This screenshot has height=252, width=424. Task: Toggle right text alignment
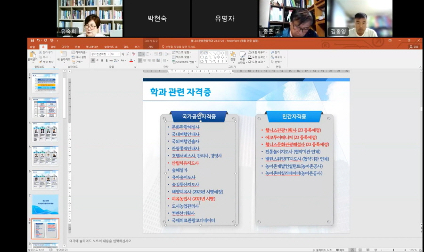point(149,61)
